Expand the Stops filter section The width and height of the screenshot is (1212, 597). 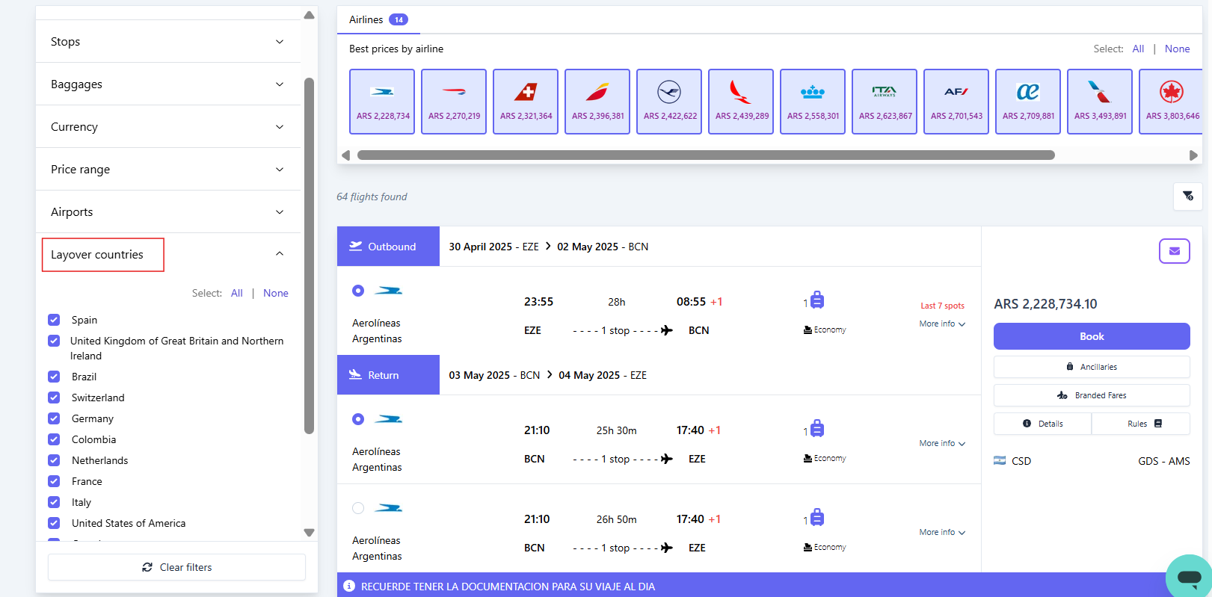pyautogui.click(x=168, y=42)
